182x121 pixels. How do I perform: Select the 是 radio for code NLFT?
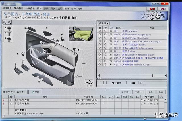100,54
